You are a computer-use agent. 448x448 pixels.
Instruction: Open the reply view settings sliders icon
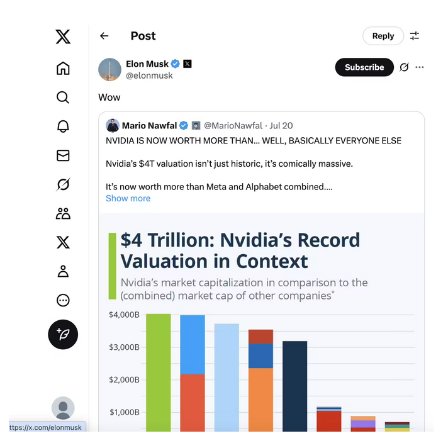coord(415,36)
